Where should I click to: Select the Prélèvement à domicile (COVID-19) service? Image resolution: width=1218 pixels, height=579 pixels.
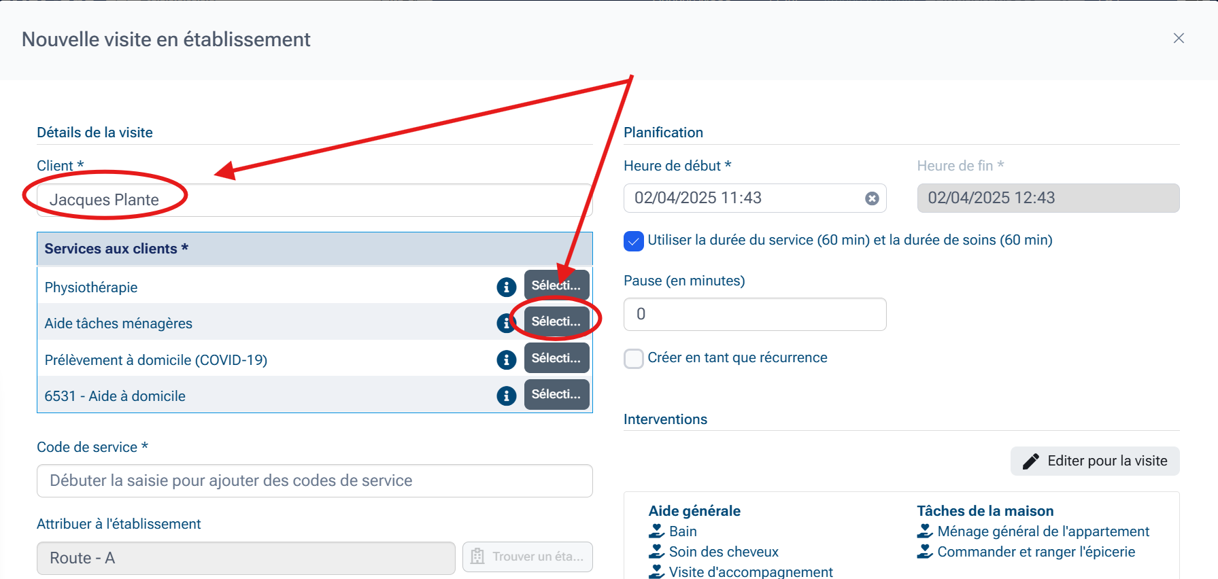pos(556,358)
